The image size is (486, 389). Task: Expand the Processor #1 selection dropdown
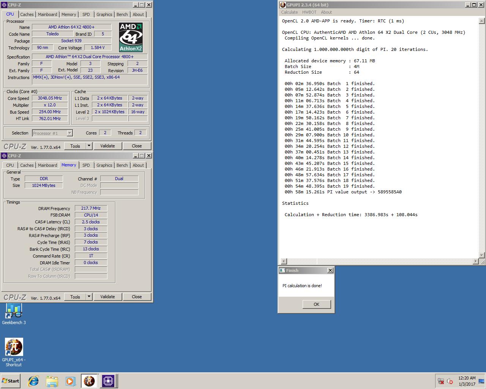[x=69, y=133]
